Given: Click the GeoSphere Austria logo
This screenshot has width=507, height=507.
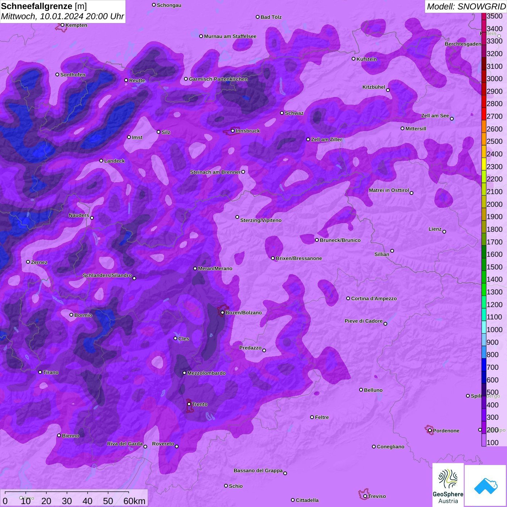Looking at the screenshot, I should (x=448, y=485).
